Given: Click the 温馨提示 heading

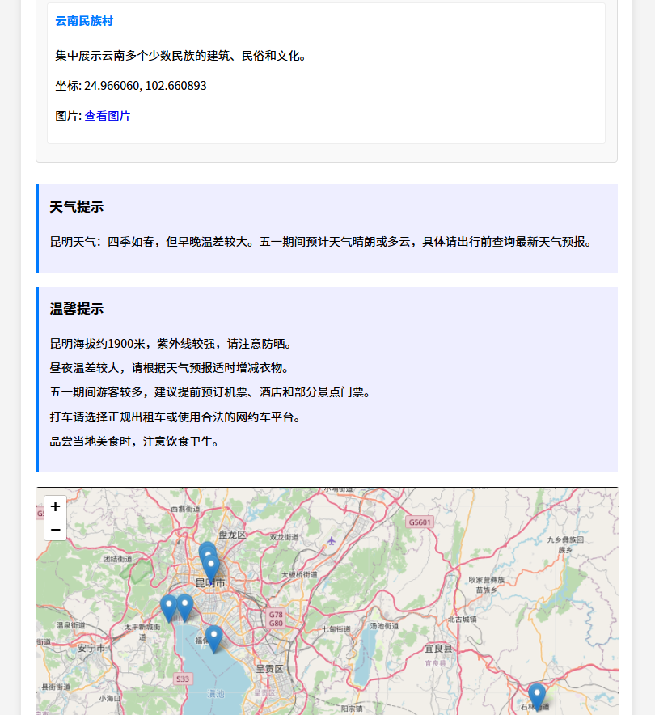Looking at the screenshot, I should (77, 309).
